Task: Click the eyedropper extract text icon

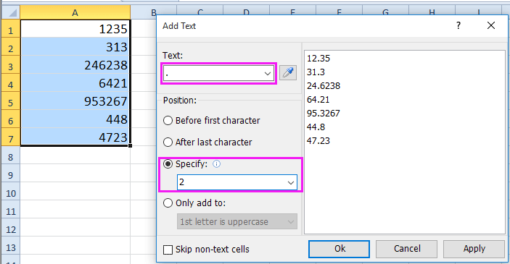Action: pyautogui.click(x=288, y=72)
